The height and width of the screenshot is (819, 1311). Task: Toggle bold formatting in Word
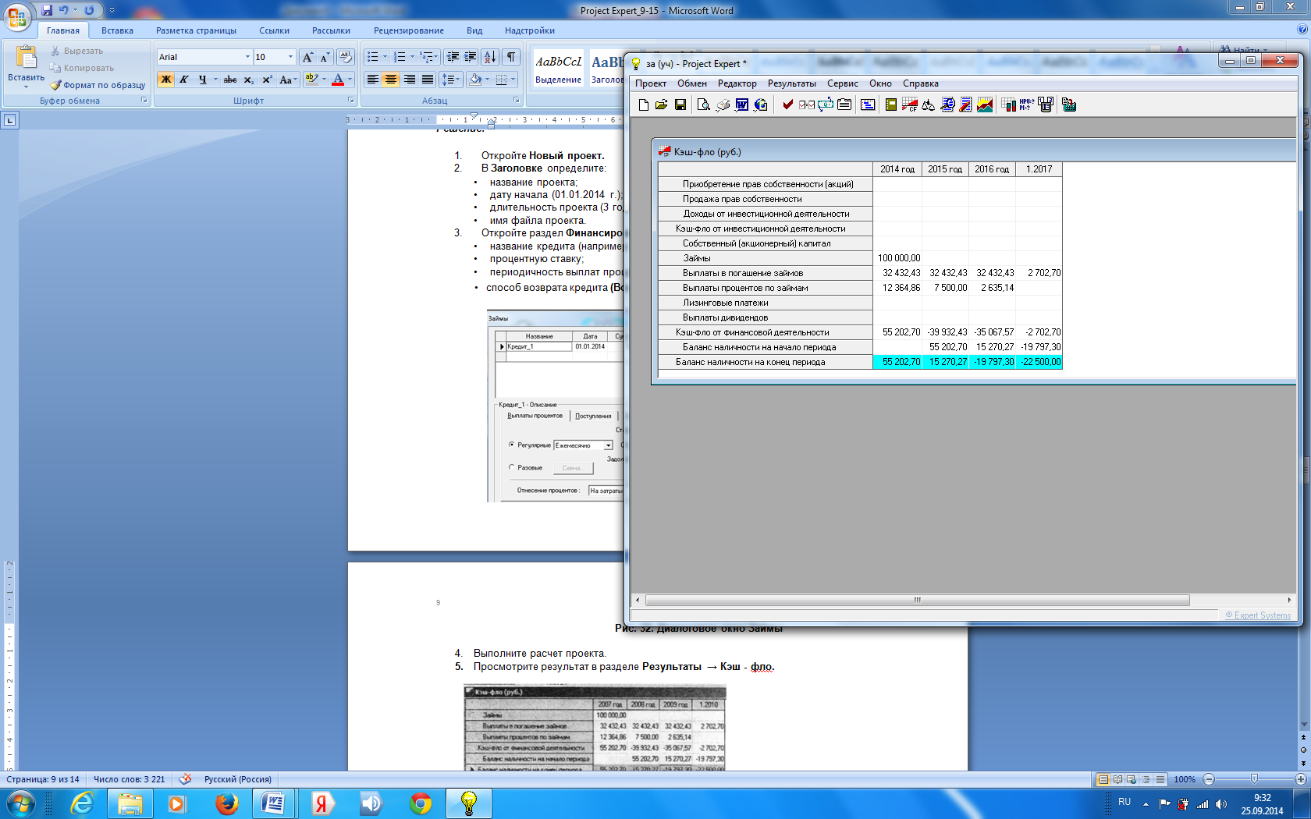click(x=165, y=80)
